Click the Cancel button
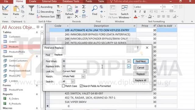The image size is (195, 110). click(141, 68)
